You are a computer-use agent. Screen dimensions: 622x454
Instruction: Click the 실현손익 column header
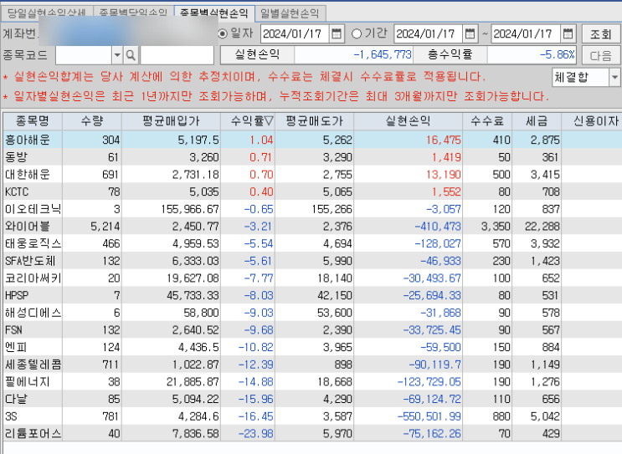pos(408,121)
